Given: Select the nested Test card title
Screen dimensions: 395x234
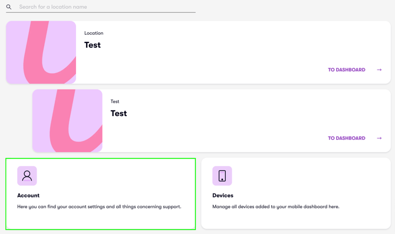Looking at the screenshot, I should coord(119,113).
